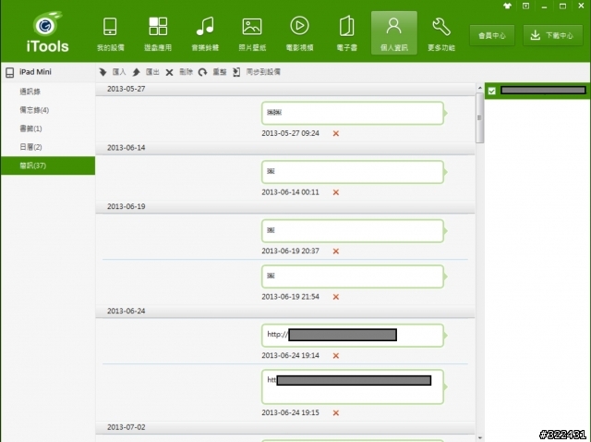The image size is (591, 442).
Task: Click the message bubble from 2013-05-27 09:24
Action: pos(353,113)
